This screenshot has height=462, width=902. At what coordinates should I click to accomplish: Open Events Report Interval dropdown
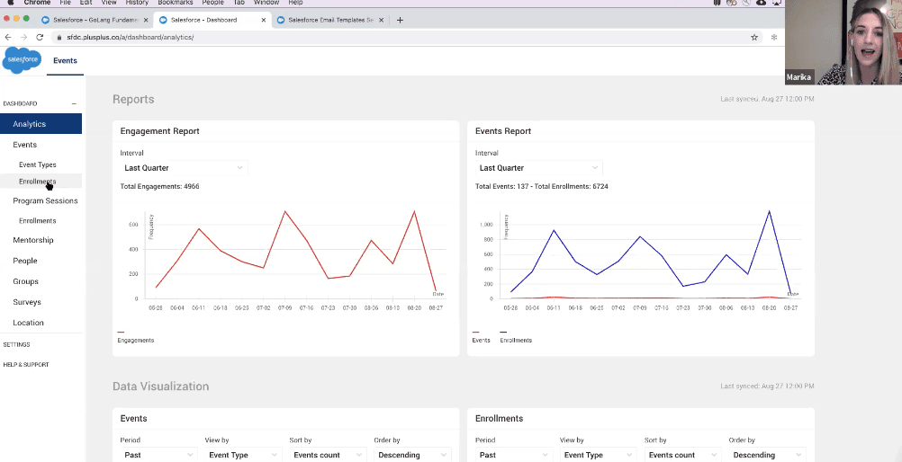tap(539, 168)
